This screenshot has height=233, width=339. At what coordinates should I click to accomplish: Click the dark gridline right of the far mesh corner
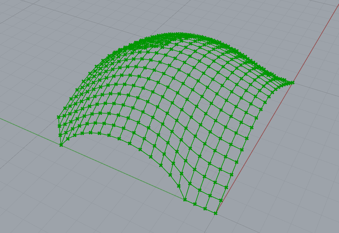tap(315, 89)
